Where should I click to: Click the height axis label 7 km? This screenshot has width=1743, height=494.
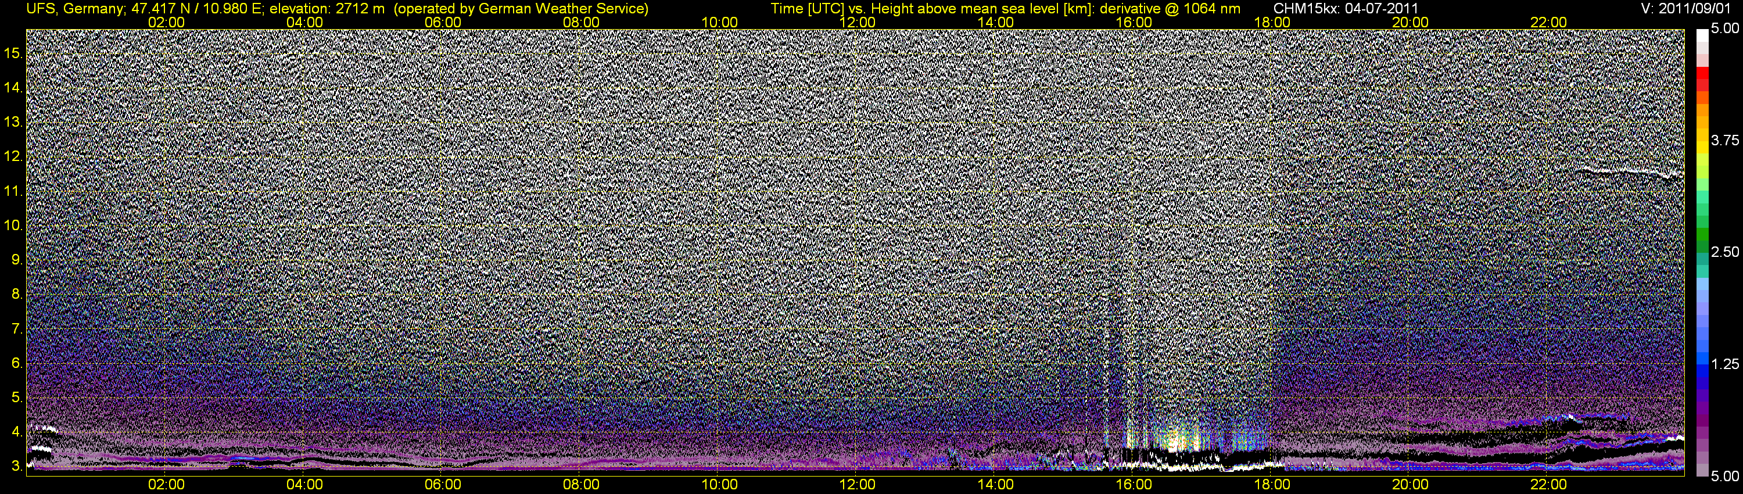point(17,328)
